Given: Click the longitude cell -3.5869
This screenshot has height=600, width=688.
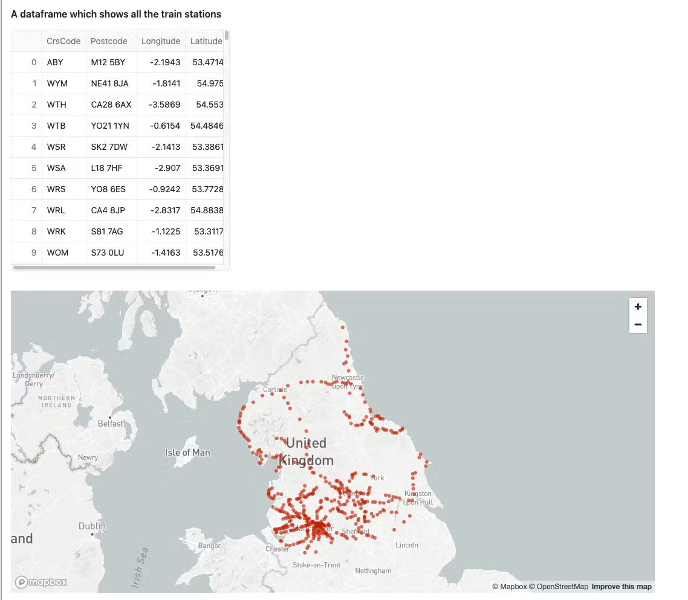Looking at the screenshot, I should tap(164, 105).
